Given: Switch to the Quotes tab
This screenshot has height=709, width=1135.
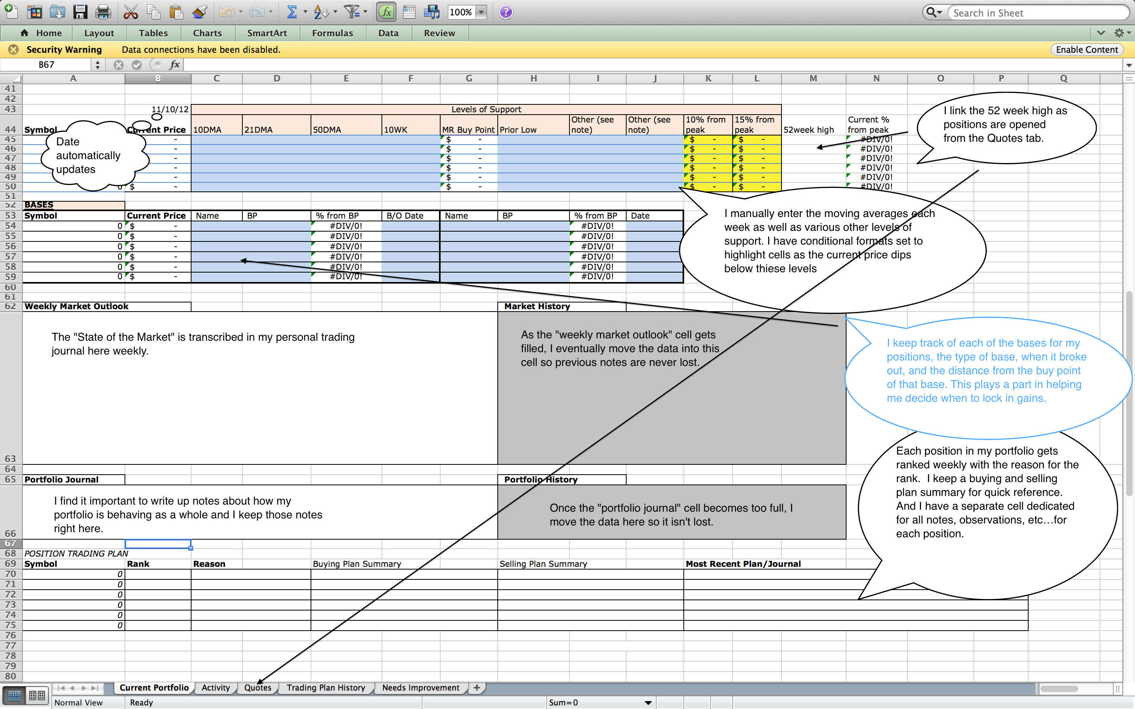Looking at the screenshot, I should (x=256, y=687).
